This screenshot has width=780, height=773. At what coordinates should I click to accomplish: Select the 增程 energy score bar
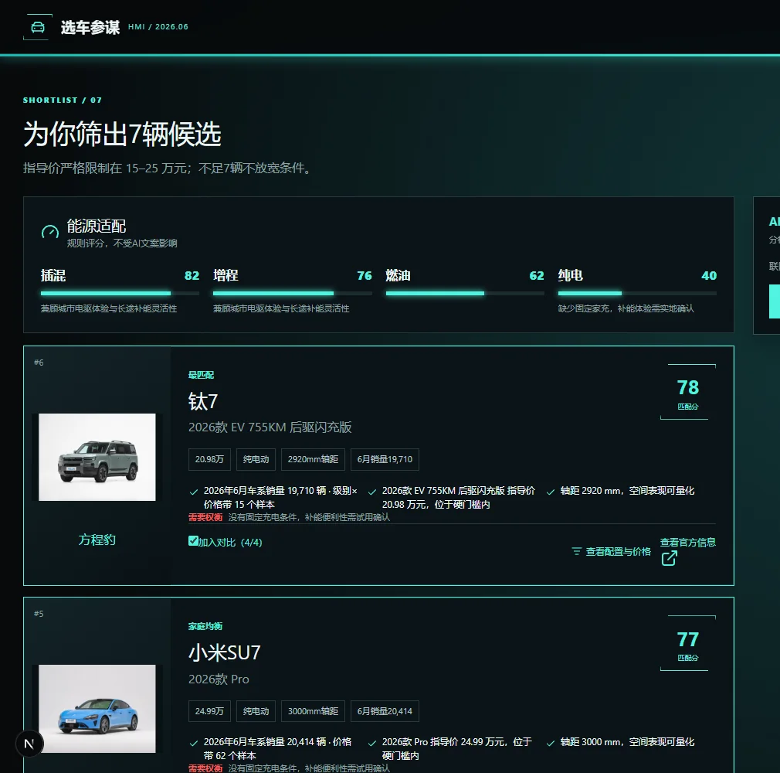[x=293, y=294]
